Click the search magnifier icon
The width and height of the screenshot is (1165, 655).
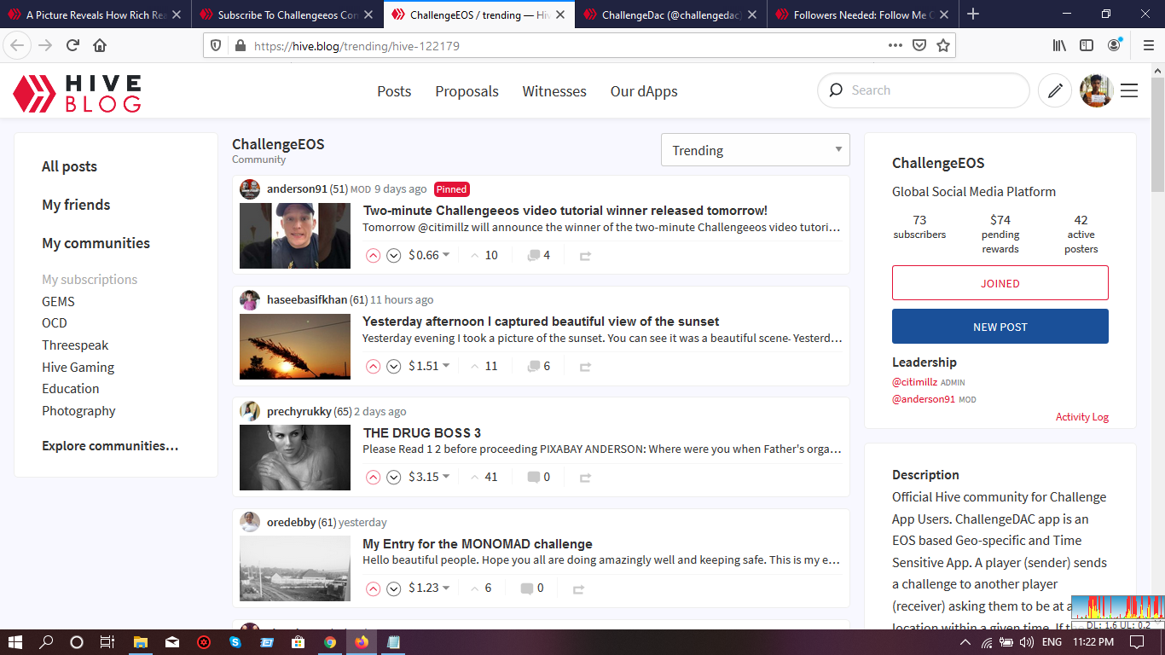(x=835, y=90)
